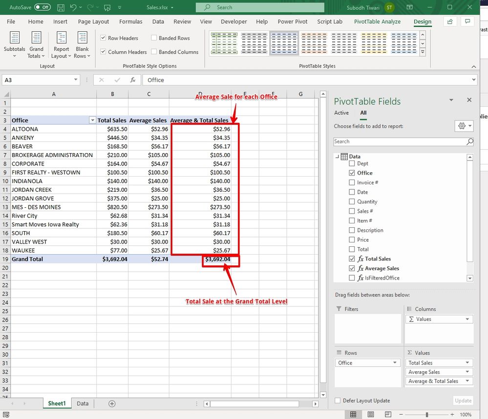Enable the Banded Rows checkbox
488x419 pixels.
pyautogui.click(x=154, y=38)
